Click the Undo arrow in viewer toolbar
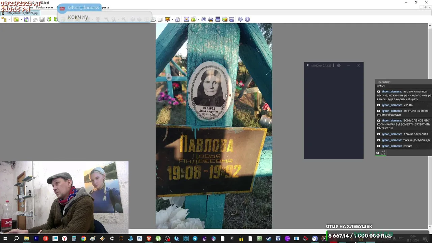This screenshot has height=243, width=432. [35, 19]
